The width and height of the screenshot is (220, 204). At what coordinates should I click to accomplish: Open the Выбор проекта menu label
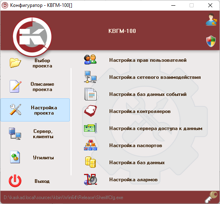[x=42, y=63]
